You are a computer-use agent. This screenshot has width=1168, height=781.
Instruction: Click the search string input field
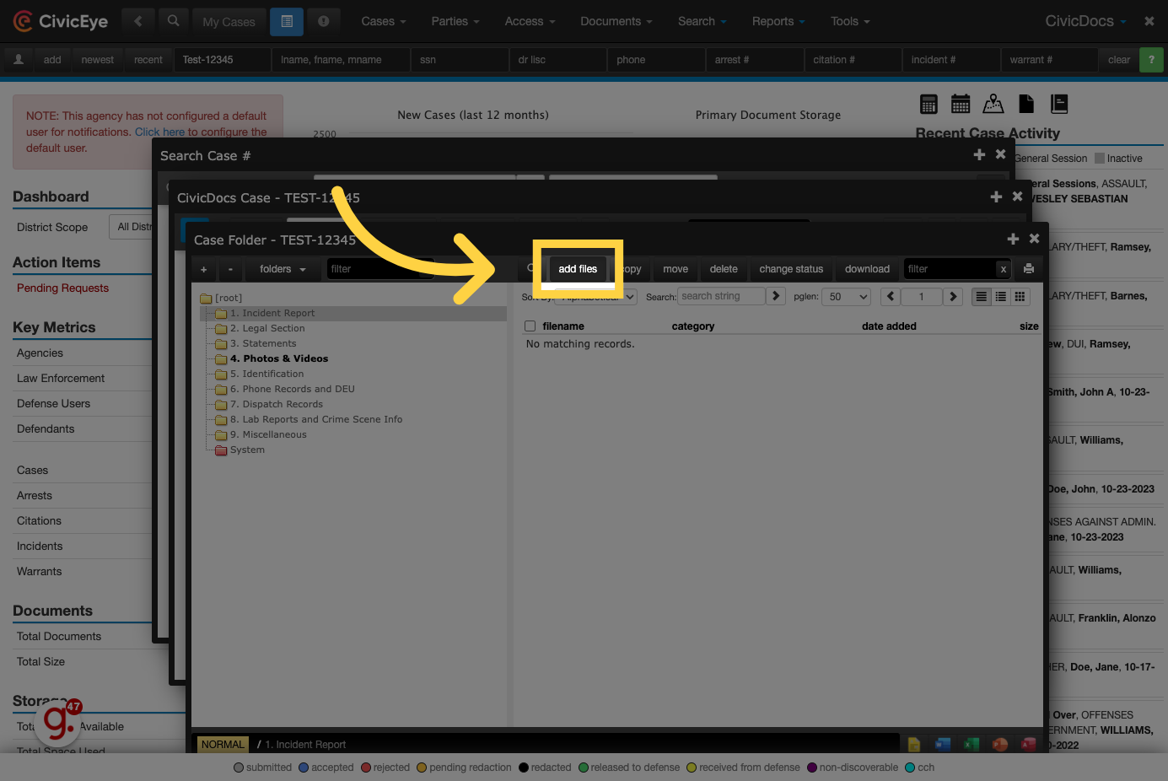(722, 296)
